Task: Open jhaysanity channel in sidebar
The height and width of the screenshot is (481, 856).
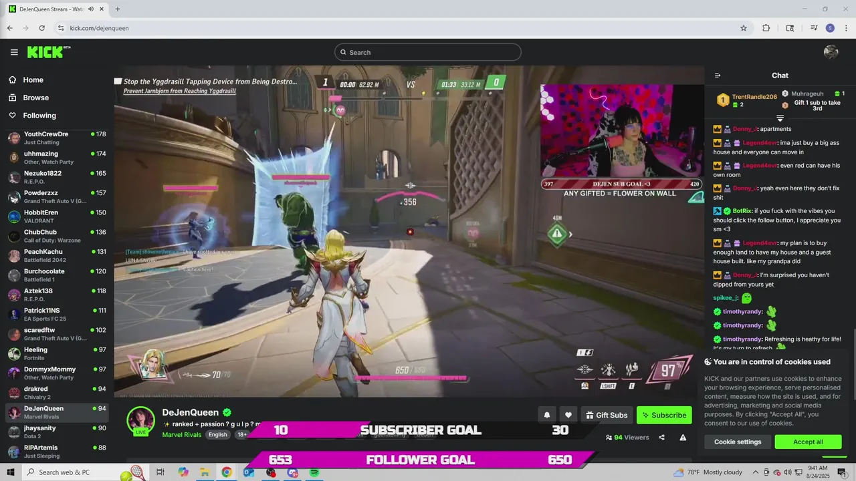Action: click(x=57, y=432)
